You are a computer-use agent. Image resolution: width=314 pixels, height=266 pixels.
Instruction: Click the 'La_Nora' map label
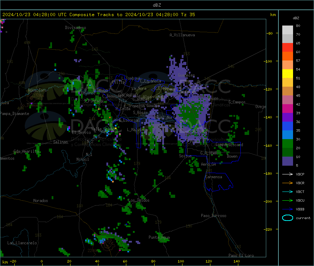point(139,88)
